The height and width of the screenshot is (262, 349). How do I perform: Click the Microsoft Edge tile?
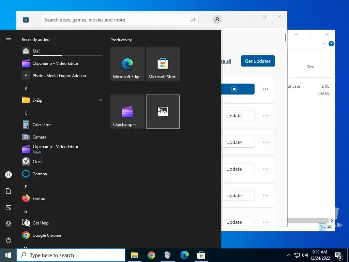tap(127, 64)
